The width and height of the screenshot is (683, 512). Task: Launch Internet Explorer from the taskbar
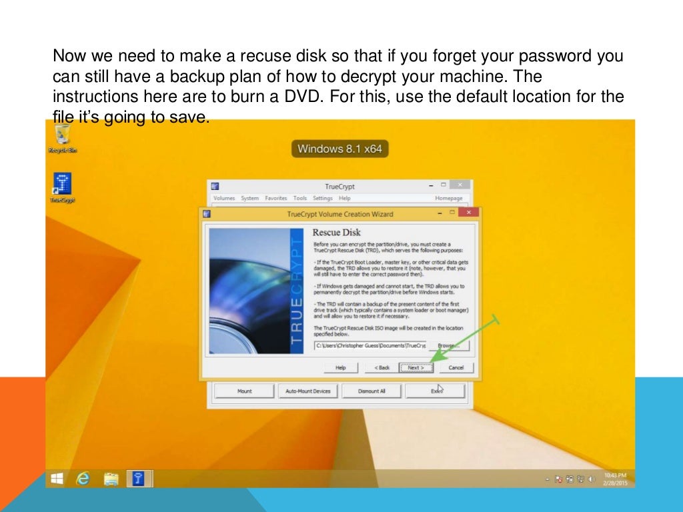pyautogui.click(x=83, y=479)
